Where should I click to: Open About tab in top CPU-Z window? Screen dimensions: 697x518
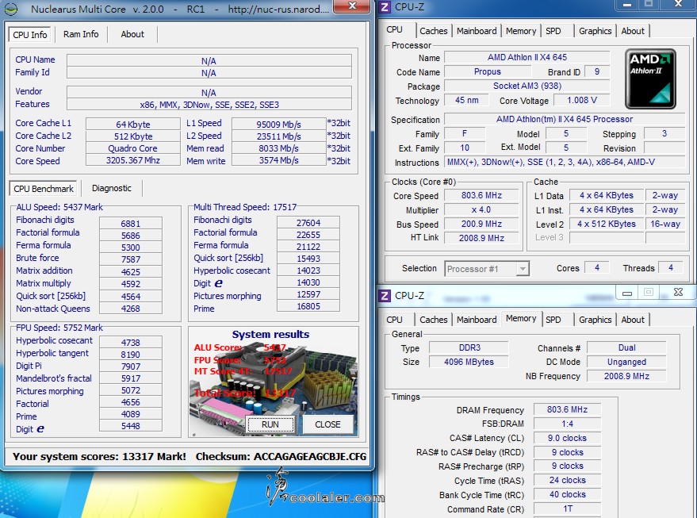point(633,31)
